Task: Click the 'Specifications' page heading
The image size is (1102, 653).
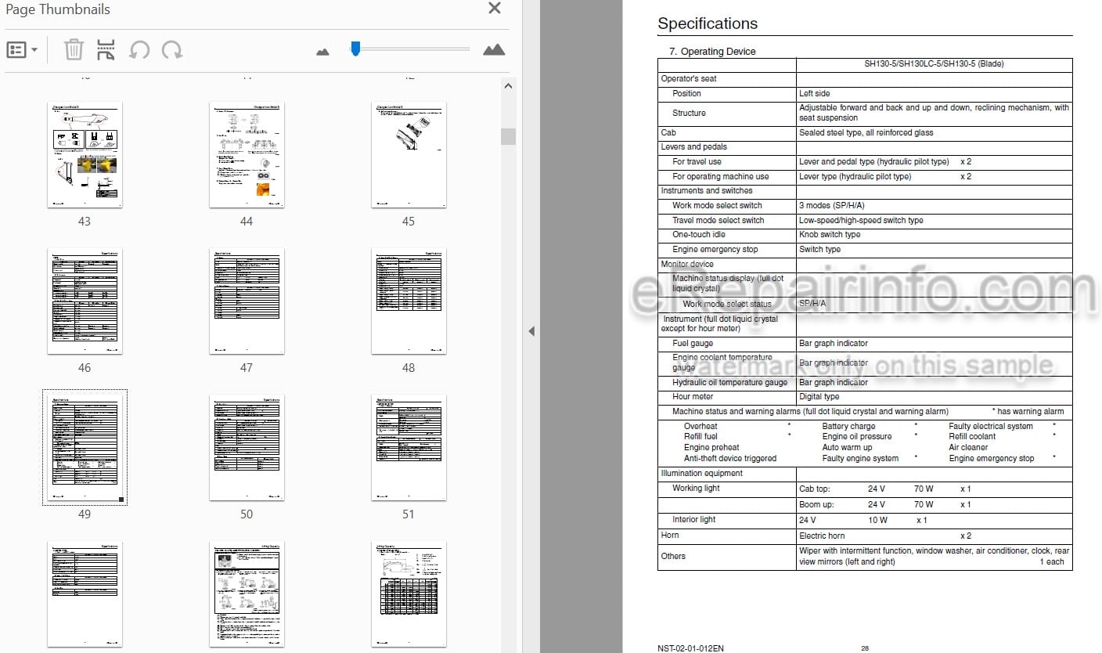Action: pos(708,23)
